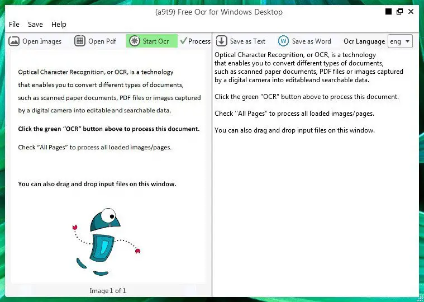Click the Open Images picture icon
Screen dimensions: 424x302
(14, 41)
